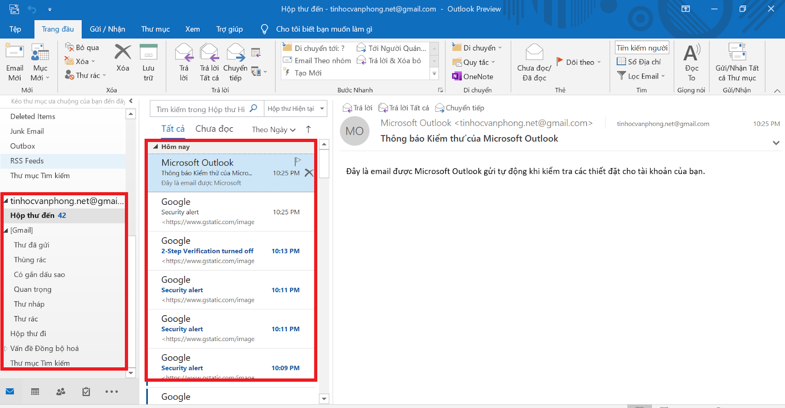The width and height of the screenshot is (785, 408).
Task: Show more navigation options ellipsis
Action: [112, 391]
